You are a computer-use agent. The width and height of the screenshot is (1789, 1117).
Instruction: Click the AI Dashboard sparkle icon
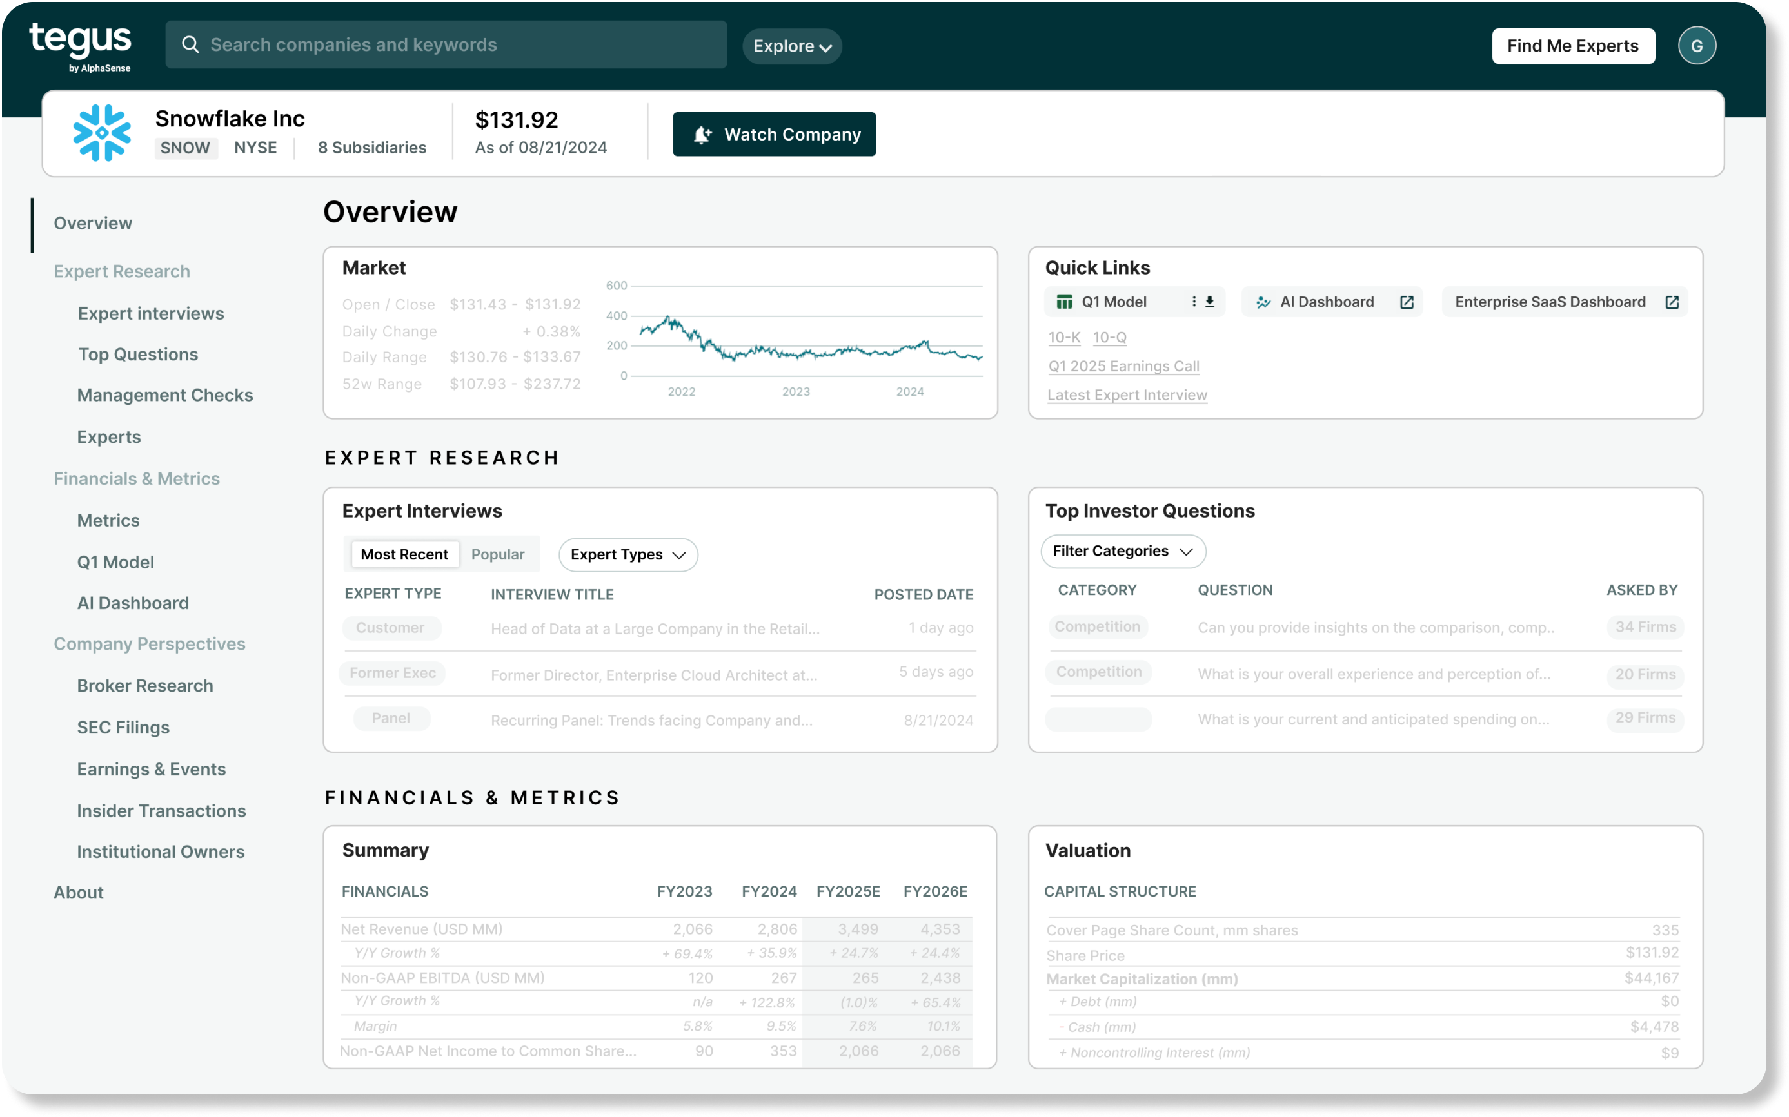coord(1263,302)
